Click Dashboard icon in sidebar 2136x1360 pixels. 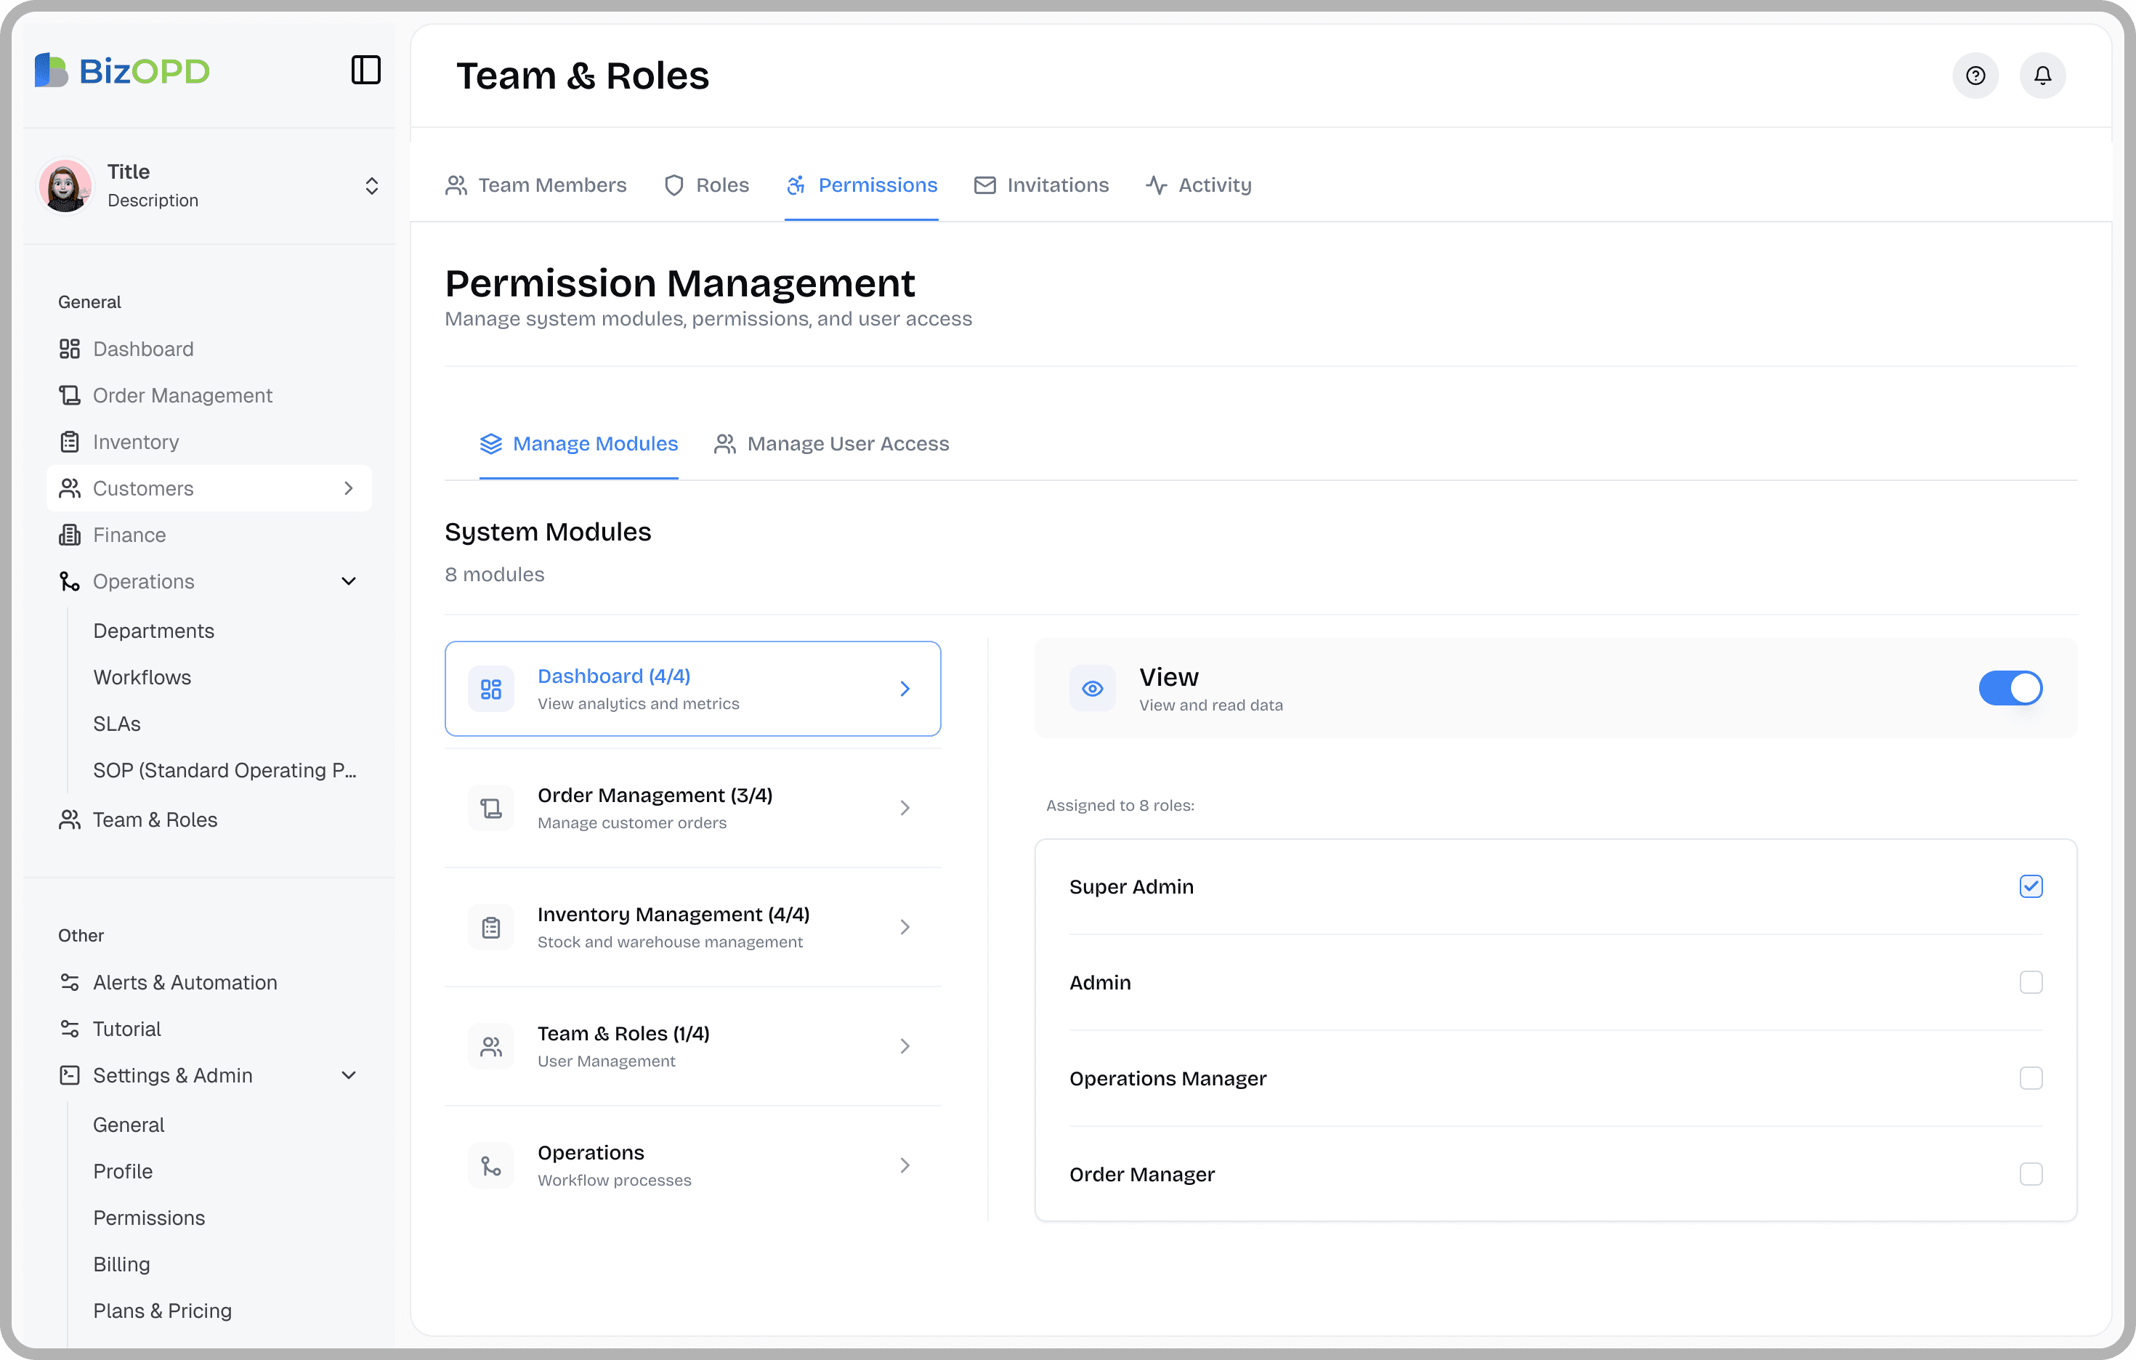pyautogui.click(x=69, y=349)
